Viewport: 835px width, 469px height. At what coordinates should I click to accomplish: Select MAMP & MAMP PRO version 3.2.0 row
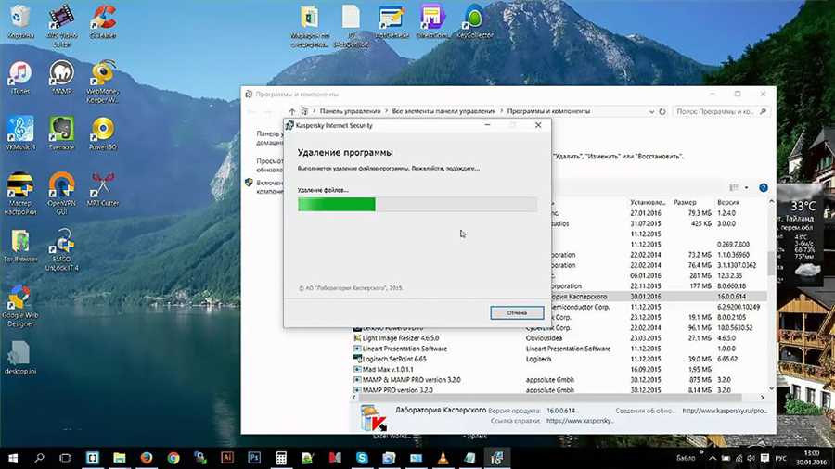pyautogui.click(x=559, y=380)
